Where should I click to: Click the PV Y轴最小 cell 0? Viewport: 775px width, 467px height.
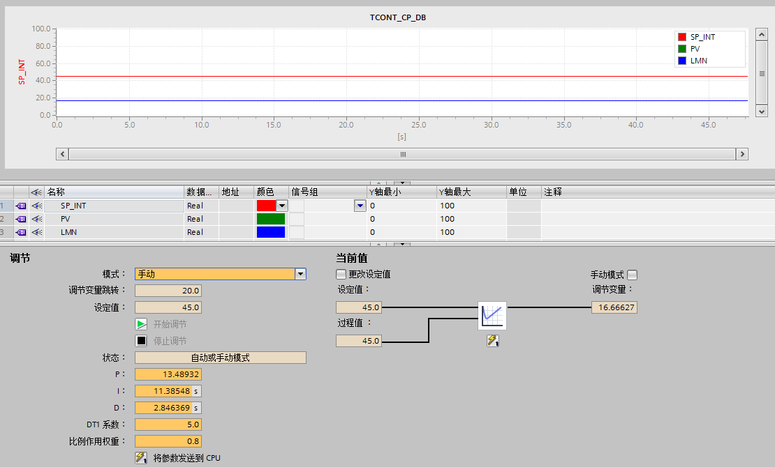(402, 219)
